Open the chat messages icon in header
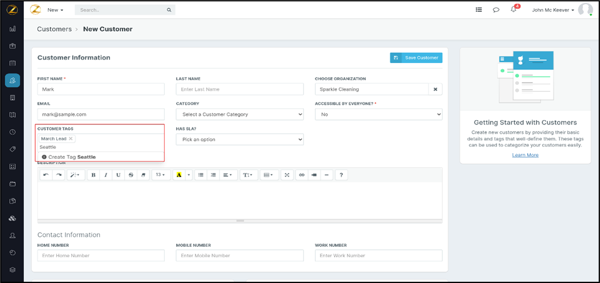 (x=496, y=10)
